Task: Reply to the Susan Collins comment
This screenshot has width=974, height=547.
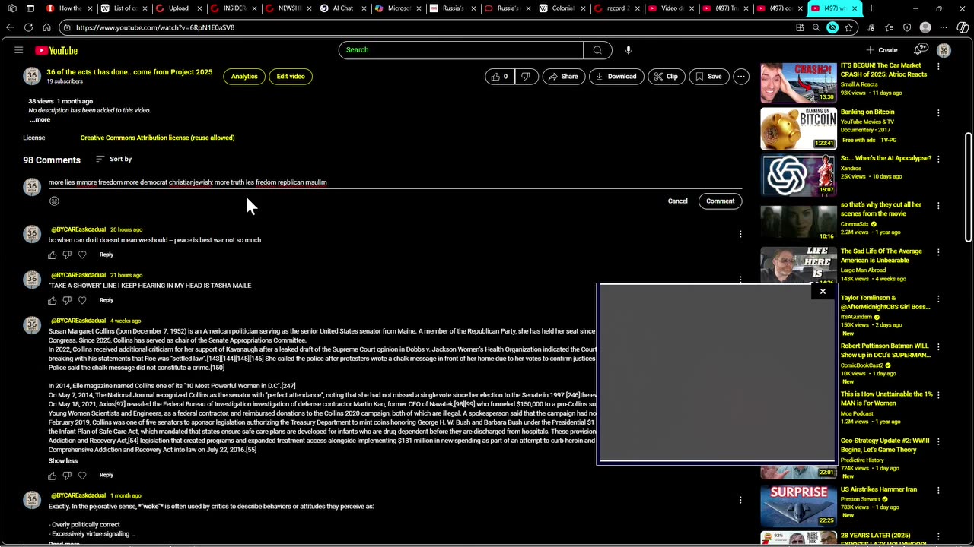Action: click(107, 475)
